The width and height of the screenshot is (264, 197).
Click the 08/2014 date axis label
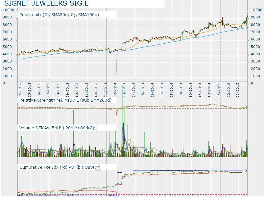tap(172, 90)
